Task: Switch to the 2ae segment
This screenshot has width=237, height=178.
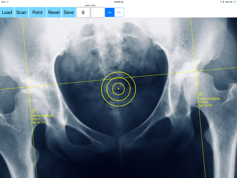Action: point(110,13)
